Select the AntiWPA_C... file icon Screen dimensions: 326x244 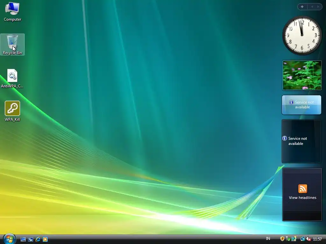pyautogui.click(x=12, y=78)
